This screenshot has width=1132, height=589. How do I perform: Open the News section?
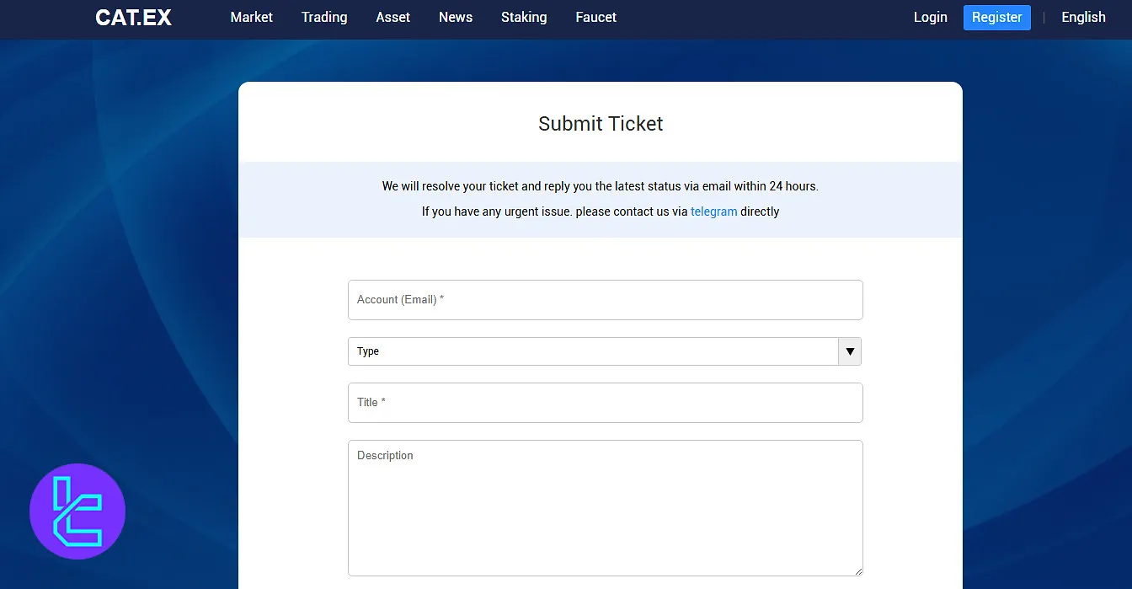pyautogui.click(x=456, y=17)
